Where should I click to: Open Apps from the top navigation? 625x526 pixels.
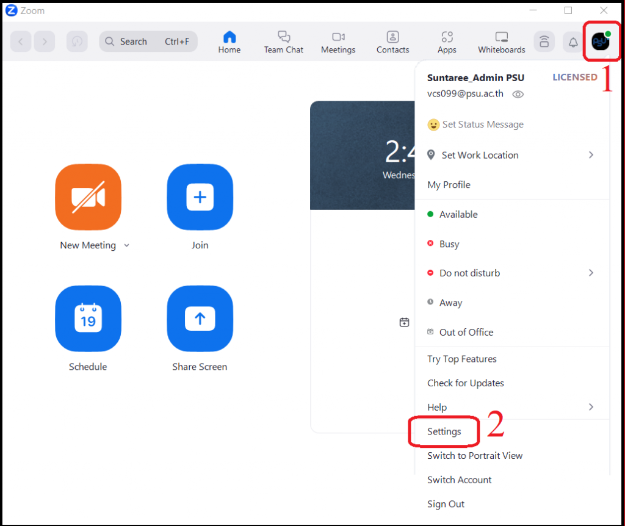coord(447,41)
